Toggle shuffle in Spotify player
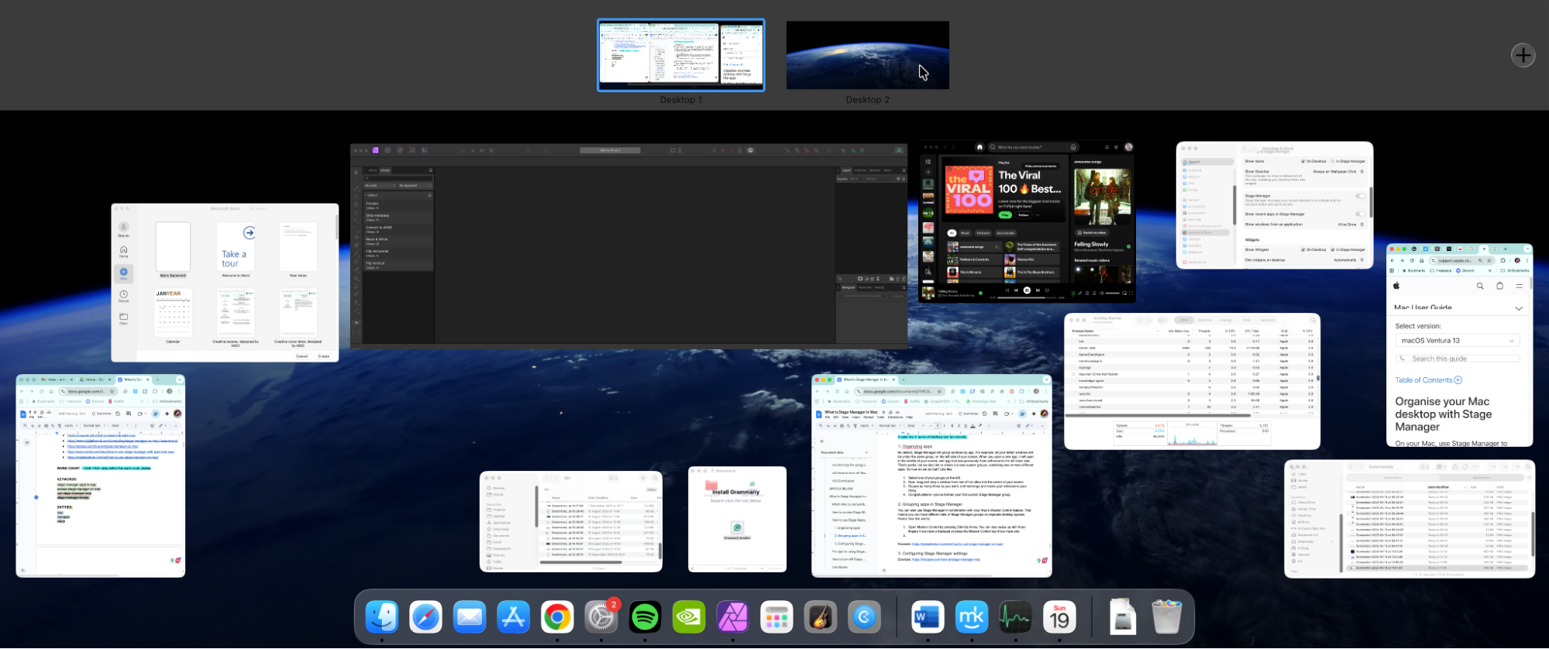This screenshot has height=649, width=1549. click(1007, 290)
